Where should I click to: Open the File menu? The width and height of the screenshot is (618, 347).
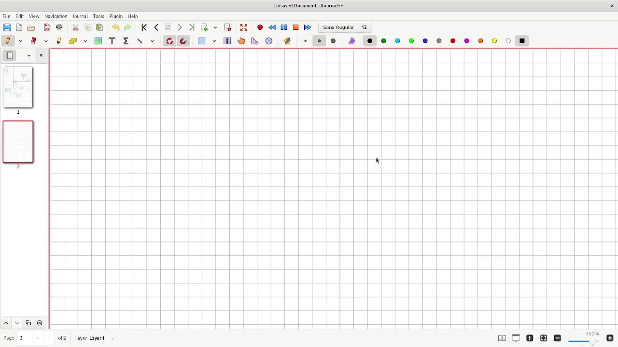point(6,16)
